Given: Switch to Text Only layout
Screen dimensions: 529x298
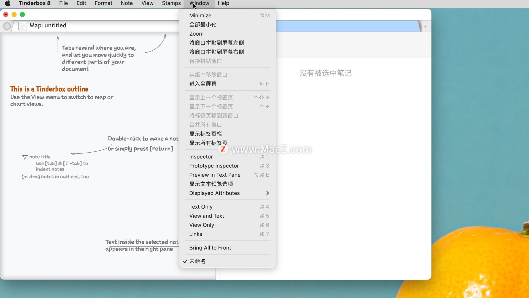Looking at the screenshot, I should [228, 207].
